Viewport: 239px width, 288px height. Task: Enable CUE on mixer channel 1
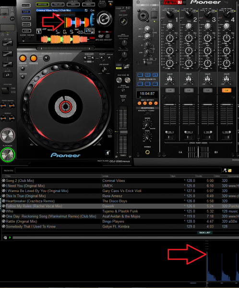click(170, 90)
